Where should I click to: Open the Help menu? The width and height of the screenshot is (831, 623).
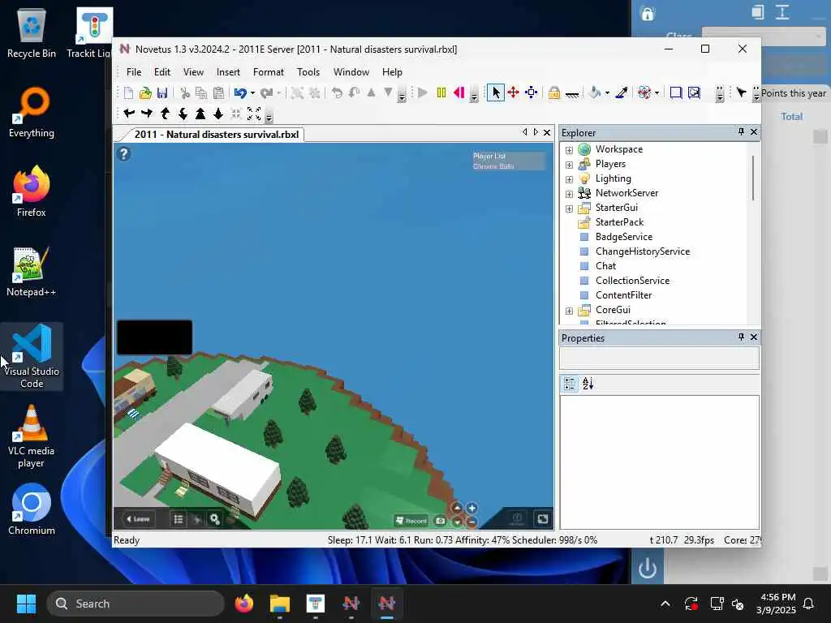coord(392,72)
